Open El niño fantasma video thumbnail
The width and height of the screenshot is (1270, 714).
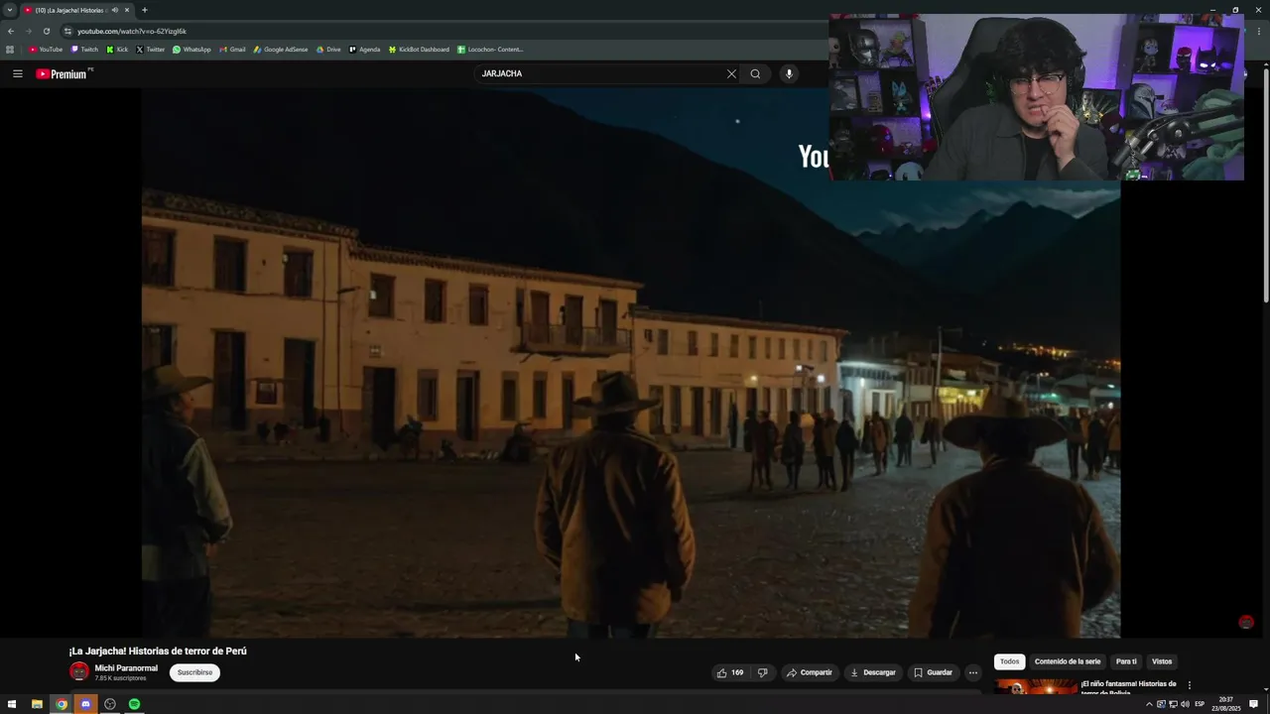click(x=1036, y=685)
